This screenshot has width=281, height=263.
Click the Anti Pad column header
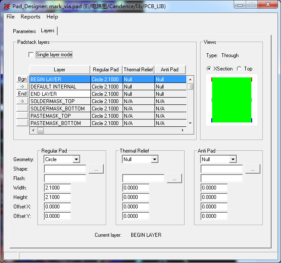coord(170,70)
